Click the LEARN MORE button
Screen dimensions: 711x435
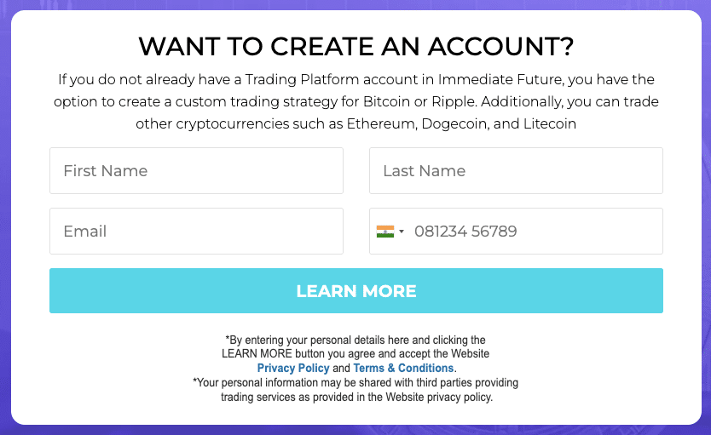click(356, 290)
